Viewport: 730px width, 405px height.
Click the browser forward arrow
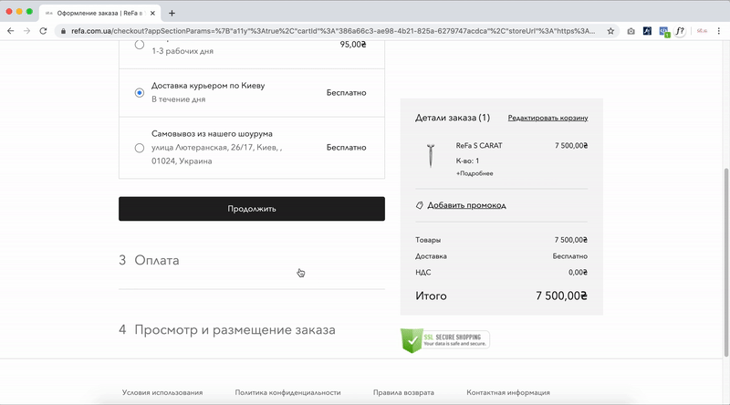click(27, 31)
